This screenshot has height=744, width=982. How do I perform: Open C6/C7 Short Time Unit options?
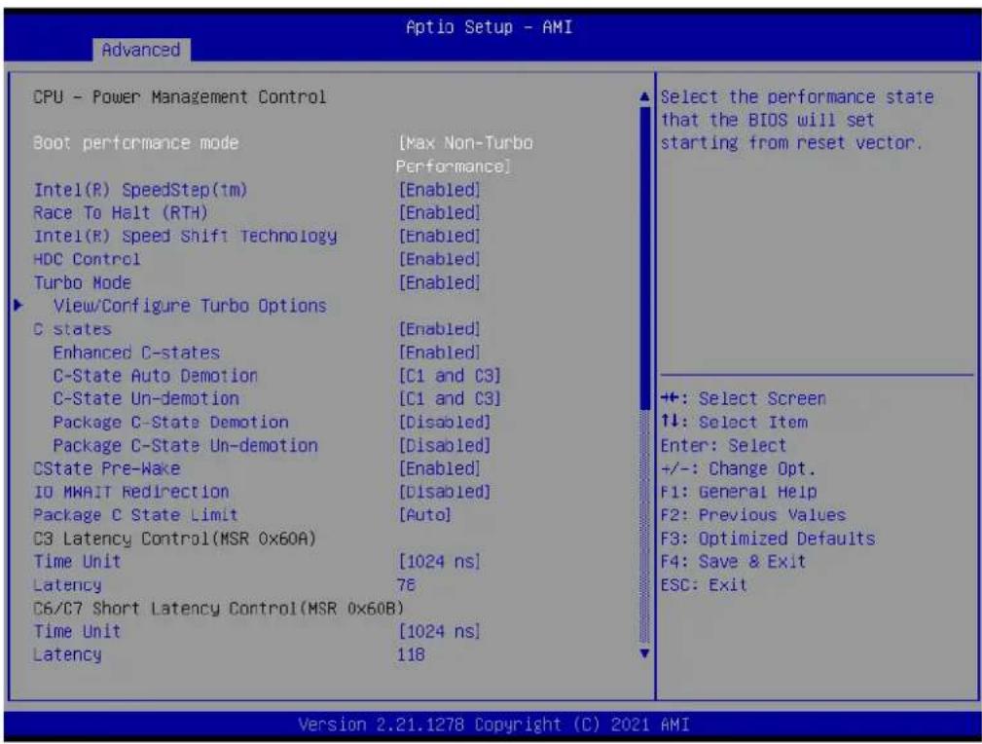click(x=439, y=631)
